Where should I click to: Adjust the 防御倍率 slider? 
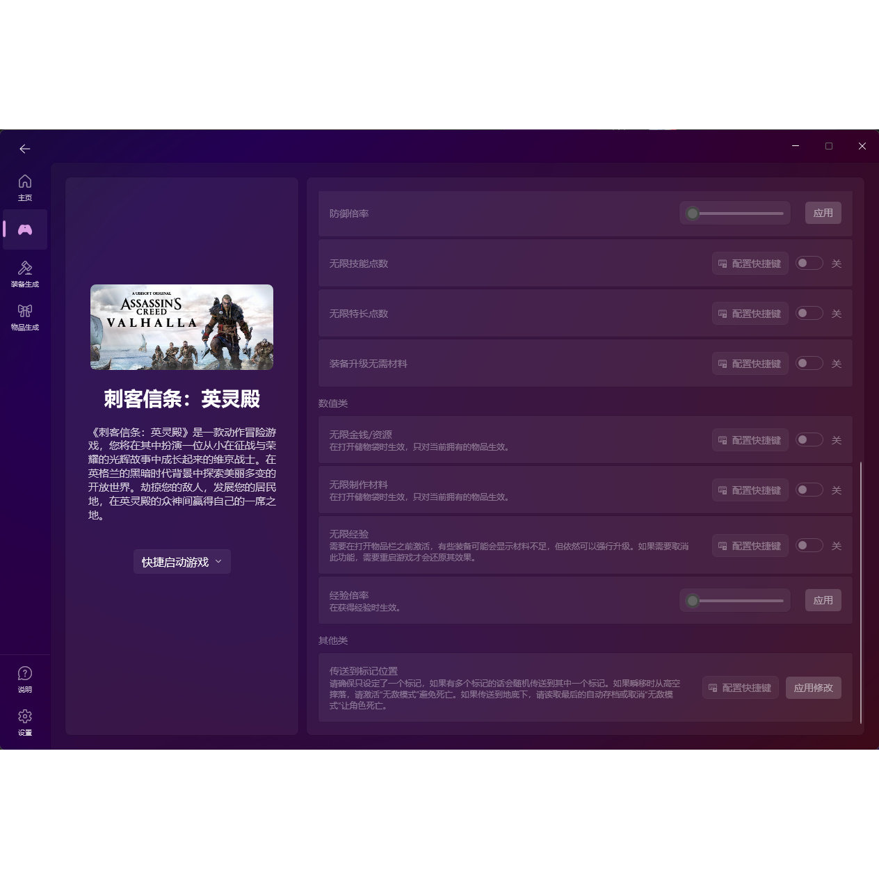[735, 213]
